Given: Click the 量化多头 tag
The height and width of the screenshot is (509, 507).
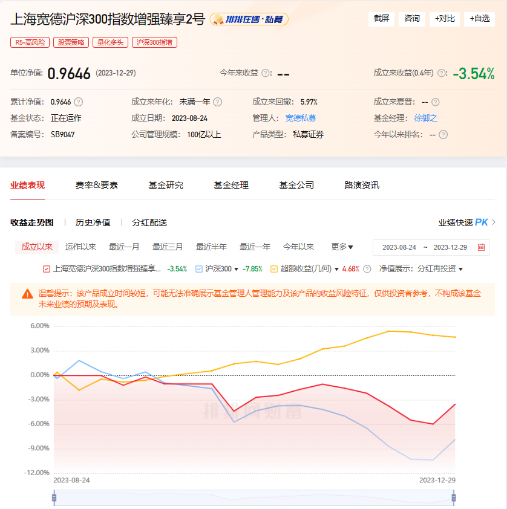Looking at the screenshot, I should [x=111, y=42].
